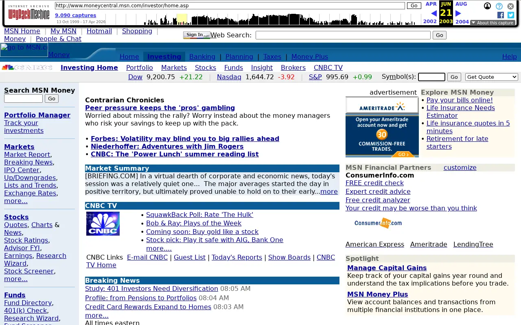Screen dimensions: 521x325
Task: Go to next capture with right arrow
Action: tap(458, 13)
